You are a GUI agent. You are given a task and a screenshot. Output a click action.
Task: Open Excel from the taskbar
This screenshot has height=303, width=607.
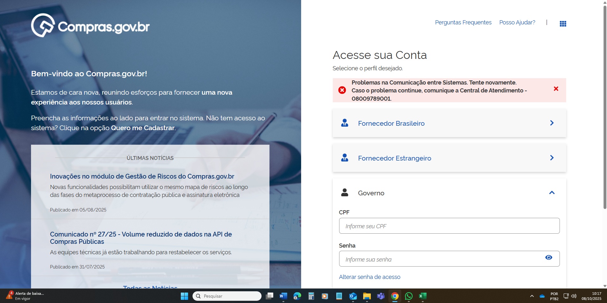pos(423,296)
